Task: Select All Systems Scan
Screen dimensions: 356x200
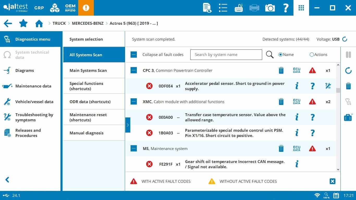Action: pyautogui.click(x=94, y=55)
